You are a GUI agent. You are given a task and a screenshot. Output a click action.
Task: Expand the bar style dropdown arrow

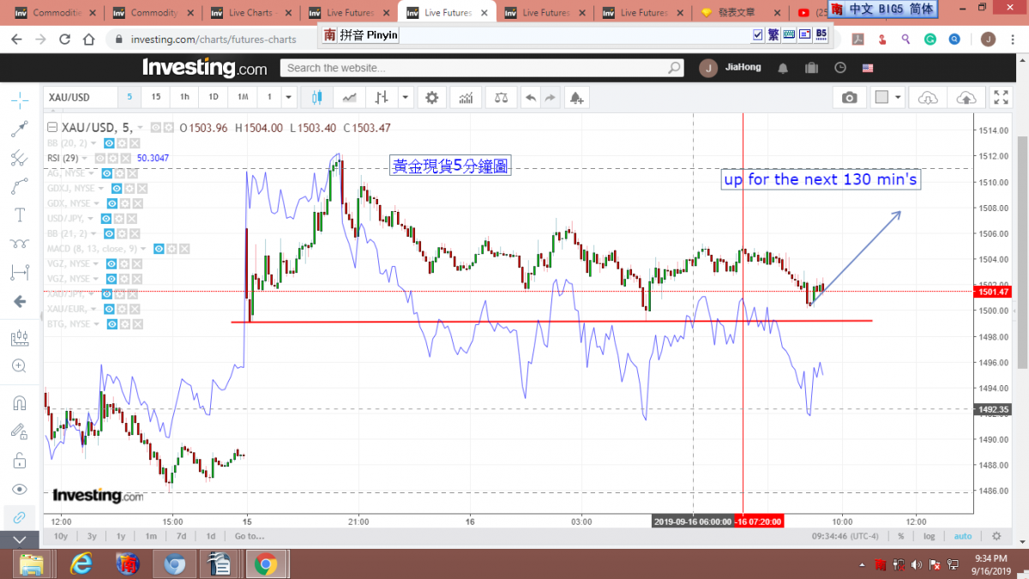click(405, 98)
